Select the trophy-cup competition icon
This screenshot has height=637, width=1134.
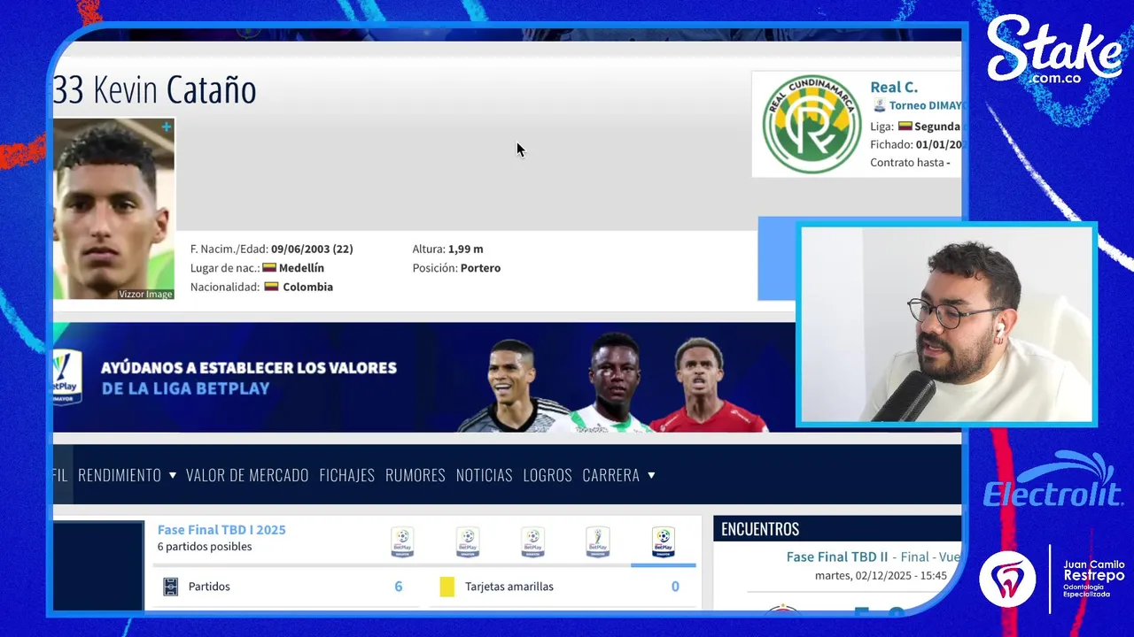pyautogui.click(x=598, y=541)
